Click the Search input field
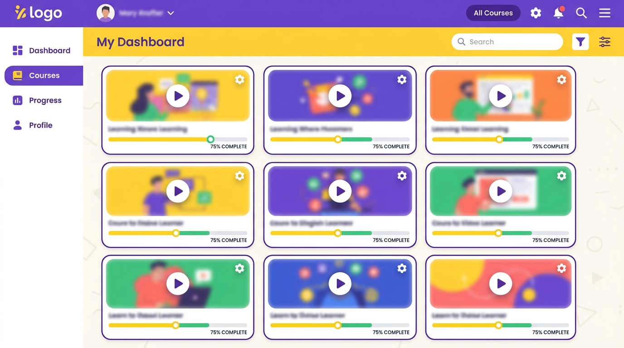The height and width of the screenshot is (348, 624). point(507,42)
